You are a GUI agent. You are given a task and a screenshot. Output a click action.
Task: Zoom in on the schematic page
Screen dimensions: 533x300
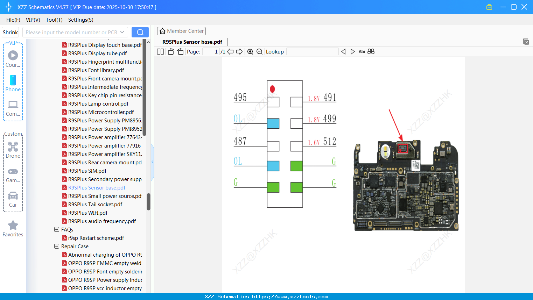pyautogui.click(x=250, y=52)
